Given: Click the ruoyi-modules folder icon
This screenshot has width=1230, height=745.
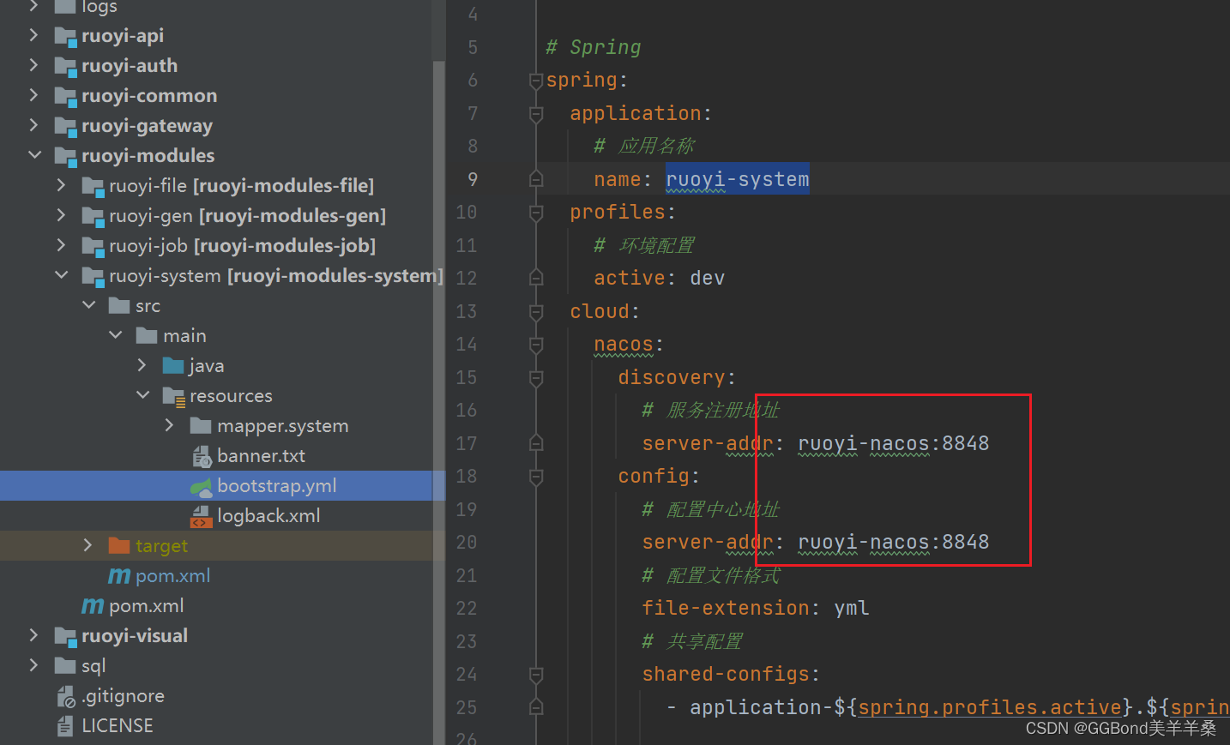Looking at the screenshot, I should [65, 157].
